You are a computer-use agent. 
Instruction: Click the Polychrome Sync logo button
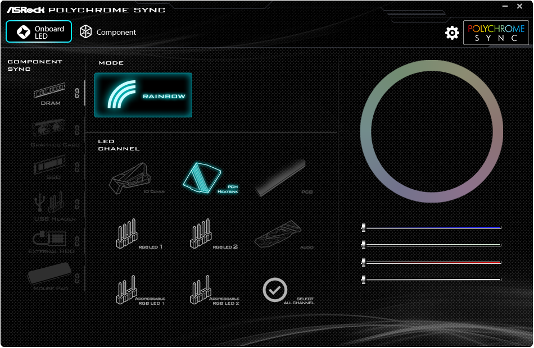pos(496,33)
